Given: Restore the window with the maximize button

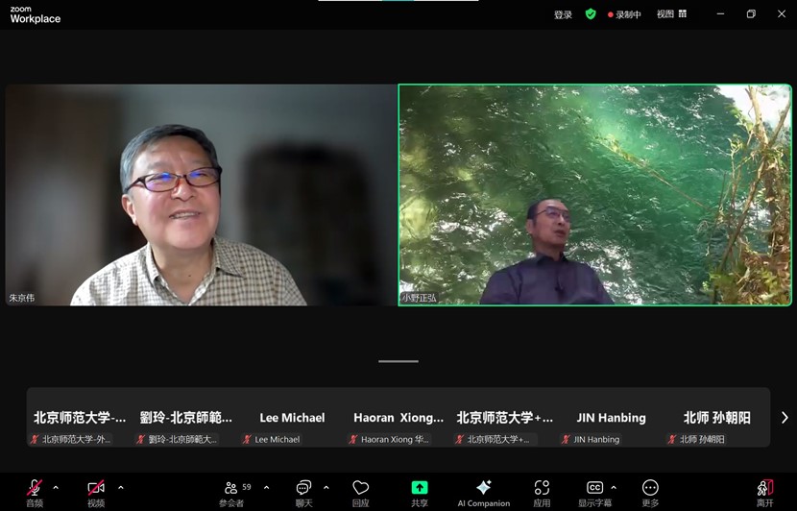Looking at the screenshot, I should click(x=751, y=14).
